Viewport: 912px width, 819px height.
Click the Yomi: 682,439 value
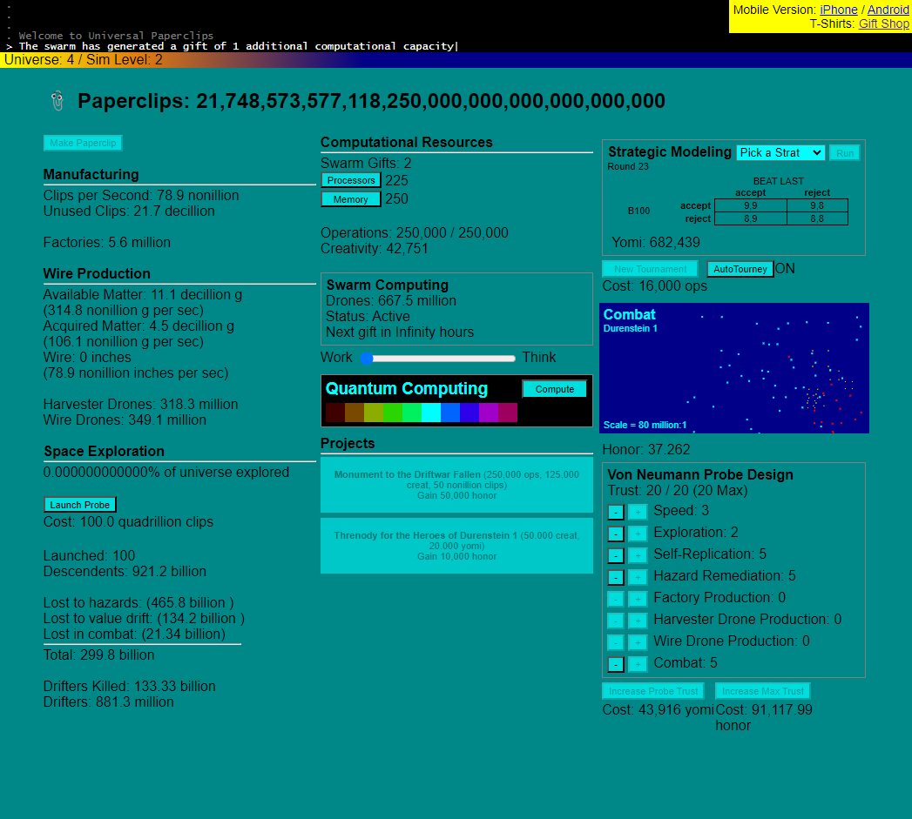[x=656, y=242]
